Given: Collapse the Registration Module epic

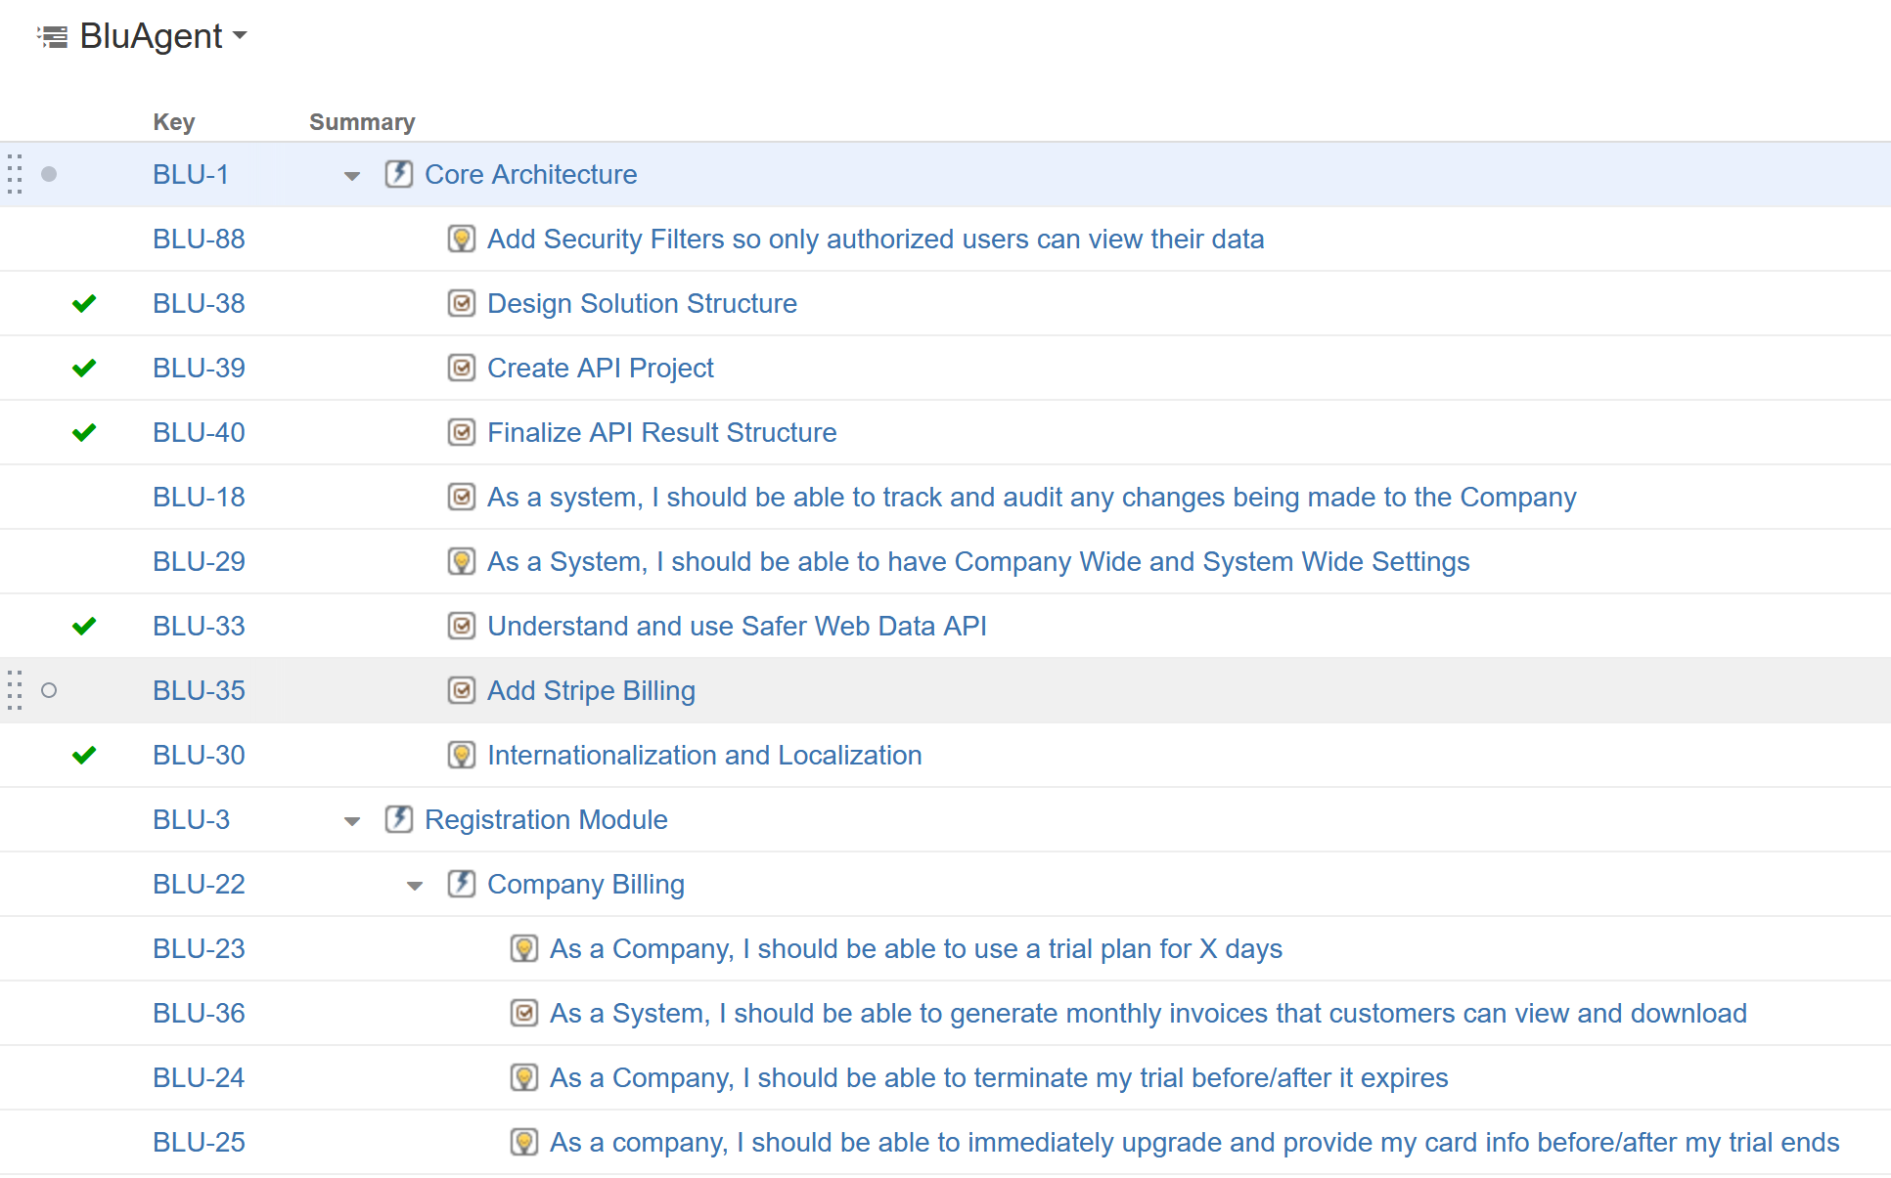Looking at the screenshot, I should [352, 821].
